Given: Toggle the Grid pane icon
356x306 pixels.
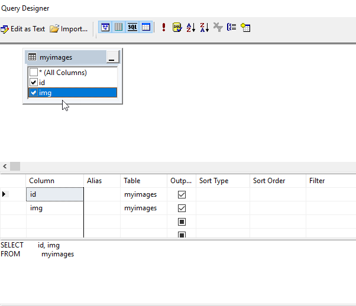Looking at the screenshot, I should pos(118,27).
